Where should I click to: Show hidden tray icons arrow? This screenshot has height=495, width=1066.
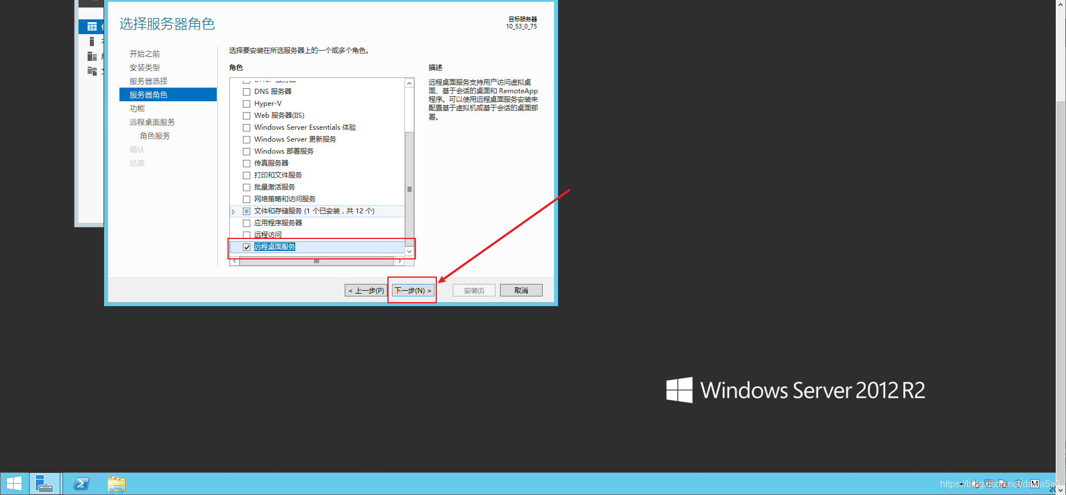click(x=961, y=484)
